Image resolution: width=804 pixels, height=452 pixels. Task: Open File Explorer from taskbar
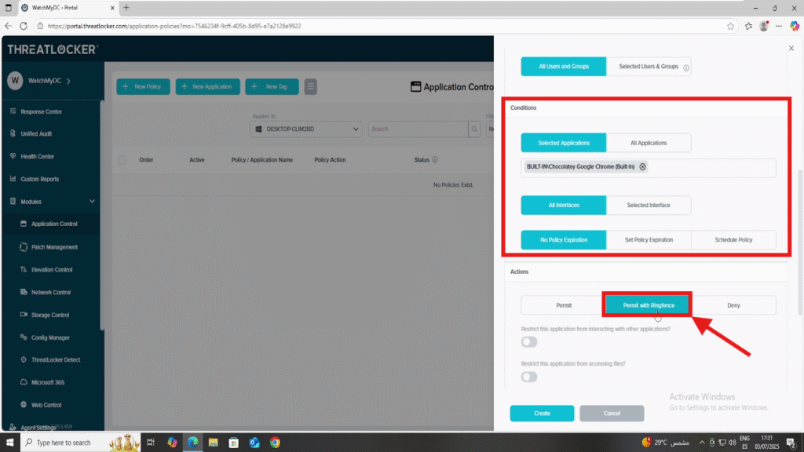(x=213, y=443)
